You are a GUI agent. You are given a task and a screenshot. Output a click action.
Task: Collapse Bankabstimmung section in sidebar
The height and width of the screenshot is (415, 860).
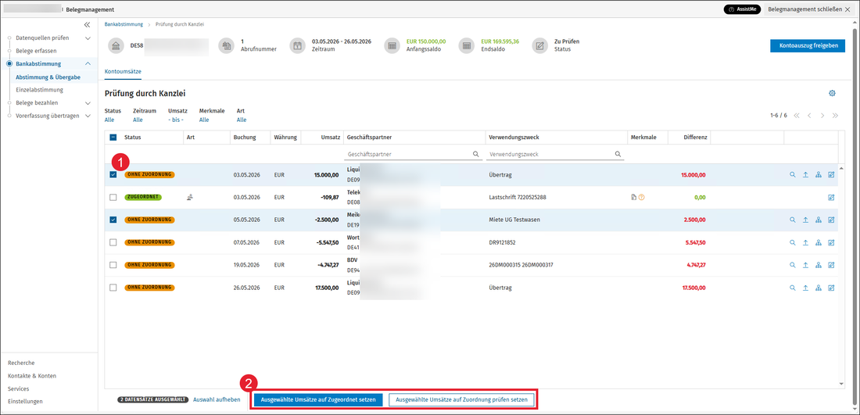coord(88,64)
